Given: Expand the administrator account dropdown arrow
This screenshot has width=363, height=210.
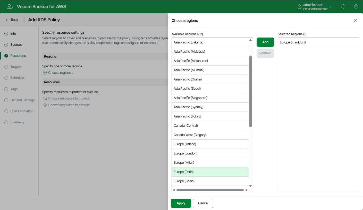Looking at the screenshot, I should pyautogui.click(x=331, y=7).
